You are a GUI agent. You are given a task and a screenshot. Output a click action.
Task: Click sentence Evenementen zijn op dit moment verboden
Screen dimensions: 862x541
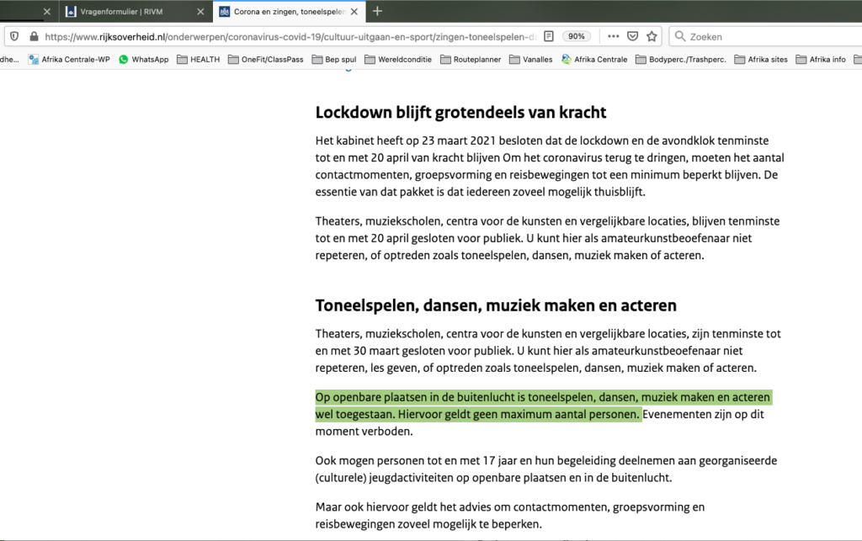[540, 423]
